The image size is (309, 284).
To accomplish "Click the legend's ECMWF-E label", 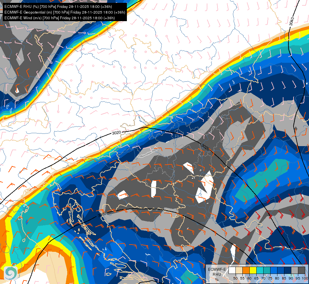I will click(217, 269).
